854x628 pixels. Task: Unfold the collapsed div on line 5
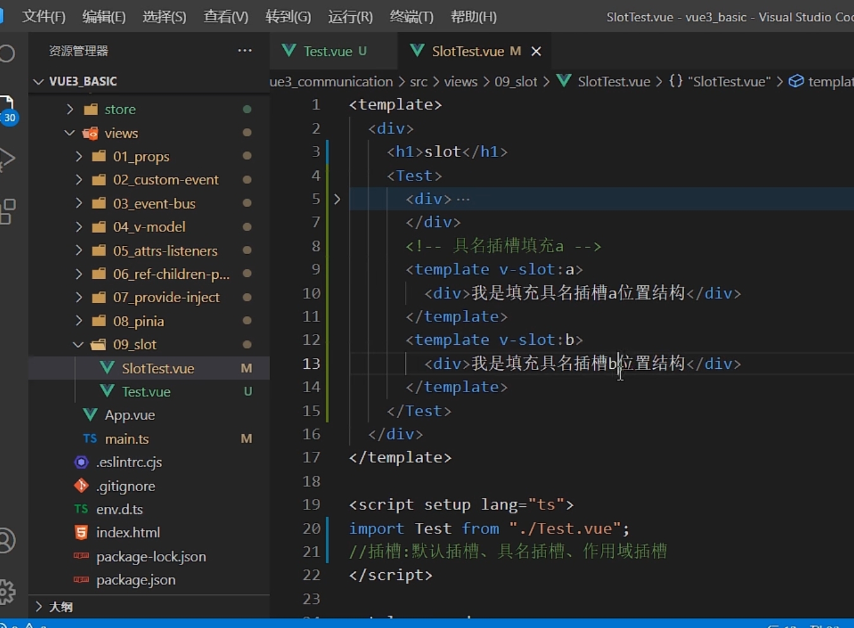click(x=337, y=199)
